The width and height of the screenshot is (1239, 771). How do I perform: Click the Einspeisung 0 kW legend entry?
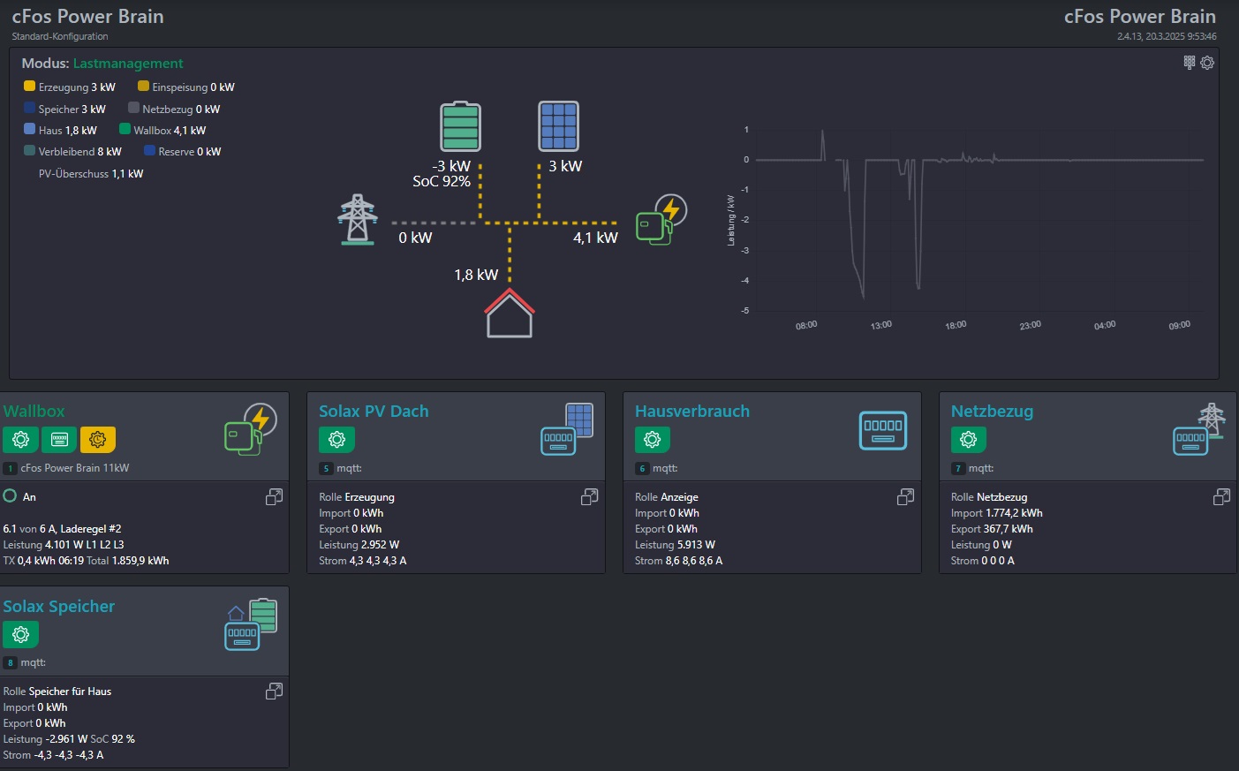click(186, 87)
